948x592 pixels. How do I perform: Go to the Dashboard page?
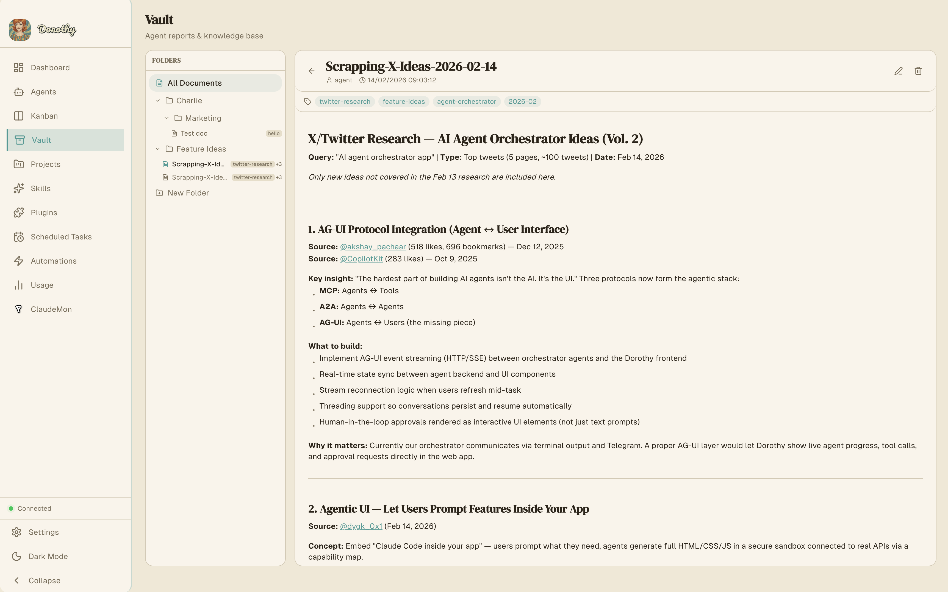[50, 68]
